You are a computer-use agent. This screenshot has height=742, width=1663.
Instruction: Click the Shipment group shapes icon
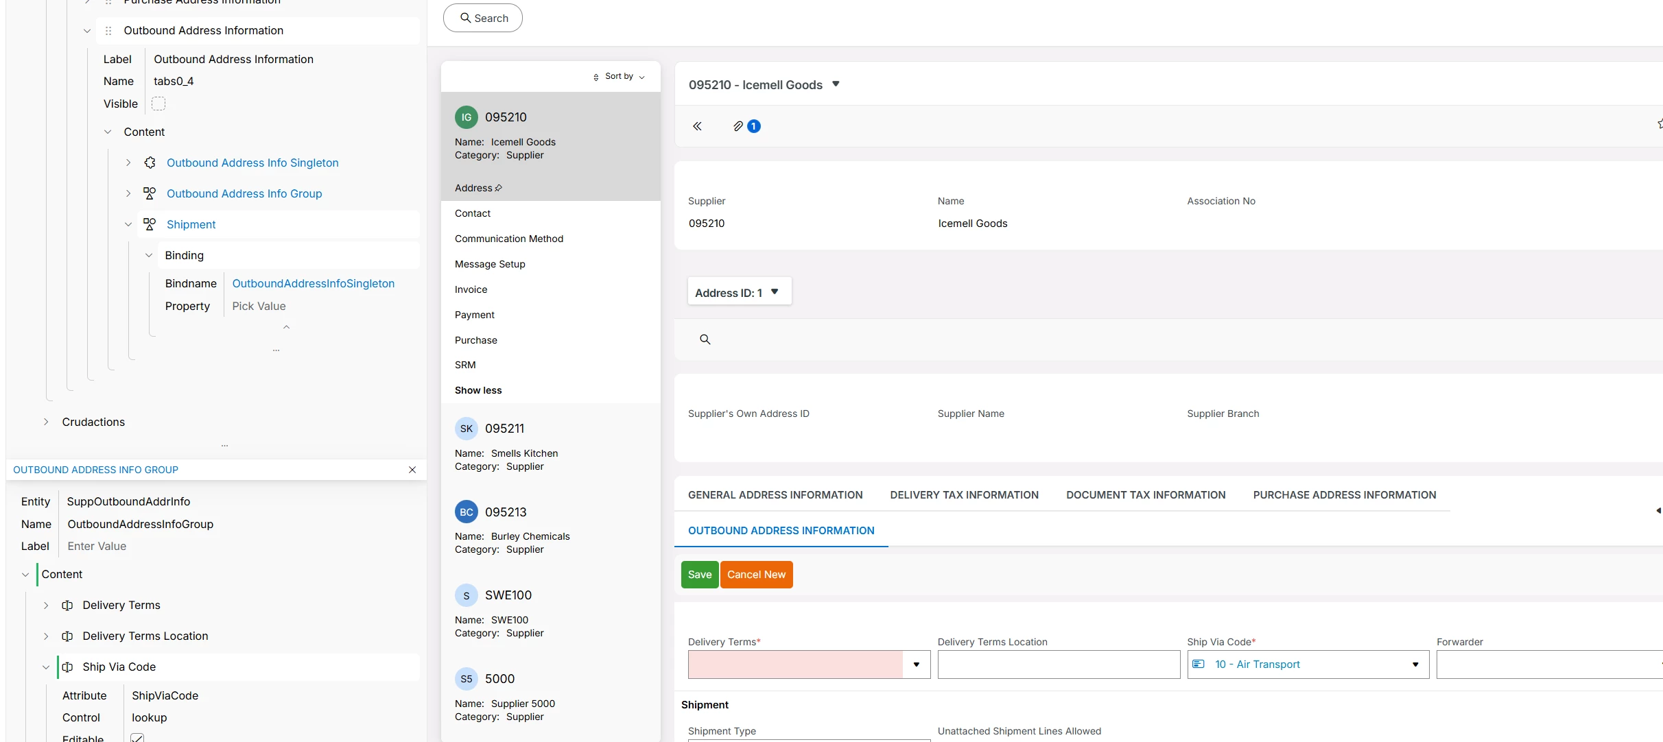(150, 224)
